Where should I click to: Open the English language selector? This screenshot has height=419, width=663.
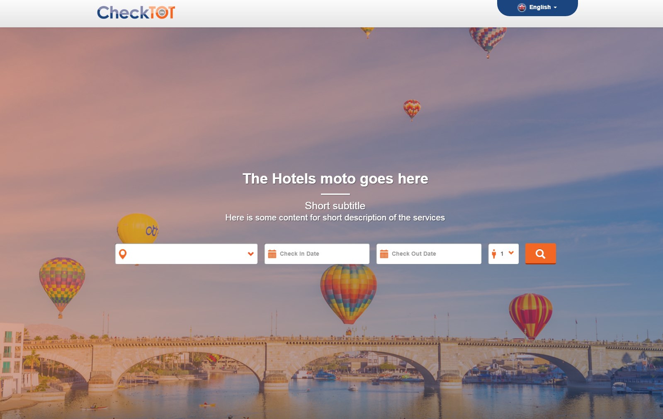pos(537,7)
